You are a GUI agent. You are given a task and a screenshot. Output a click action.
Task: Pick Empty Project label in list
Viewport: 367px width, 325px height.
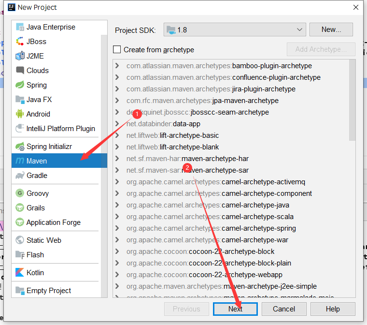[x=49, y=291]
